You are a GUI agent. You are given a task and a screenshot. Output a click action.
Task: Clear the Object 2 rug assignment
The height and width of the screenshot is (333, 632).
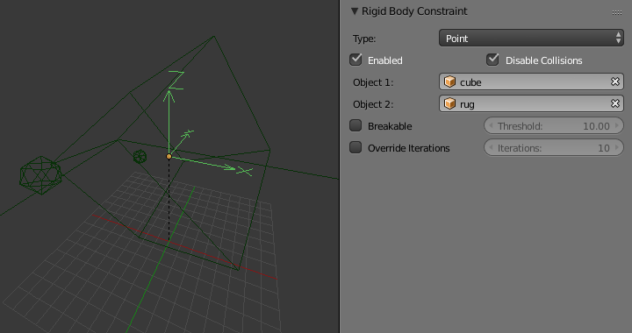pos(615,103)
